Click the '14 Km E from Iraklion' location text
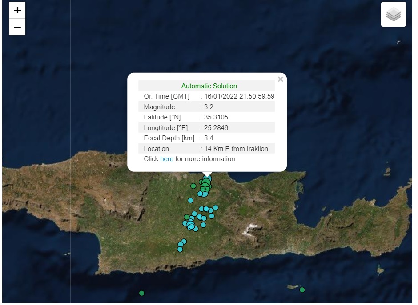This screenshot has height=305, width=418. [236, 149]
